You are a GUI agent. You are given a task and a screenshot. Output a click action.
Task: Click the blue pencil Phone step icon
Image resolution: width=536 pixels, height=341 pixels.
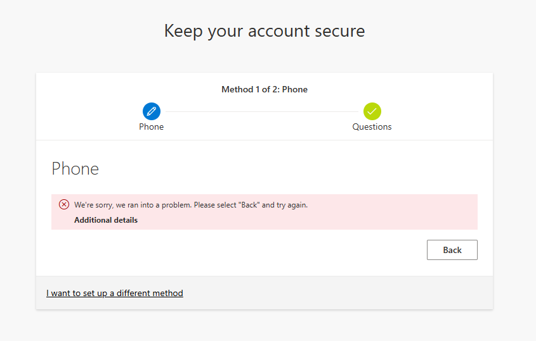(152, 111)
